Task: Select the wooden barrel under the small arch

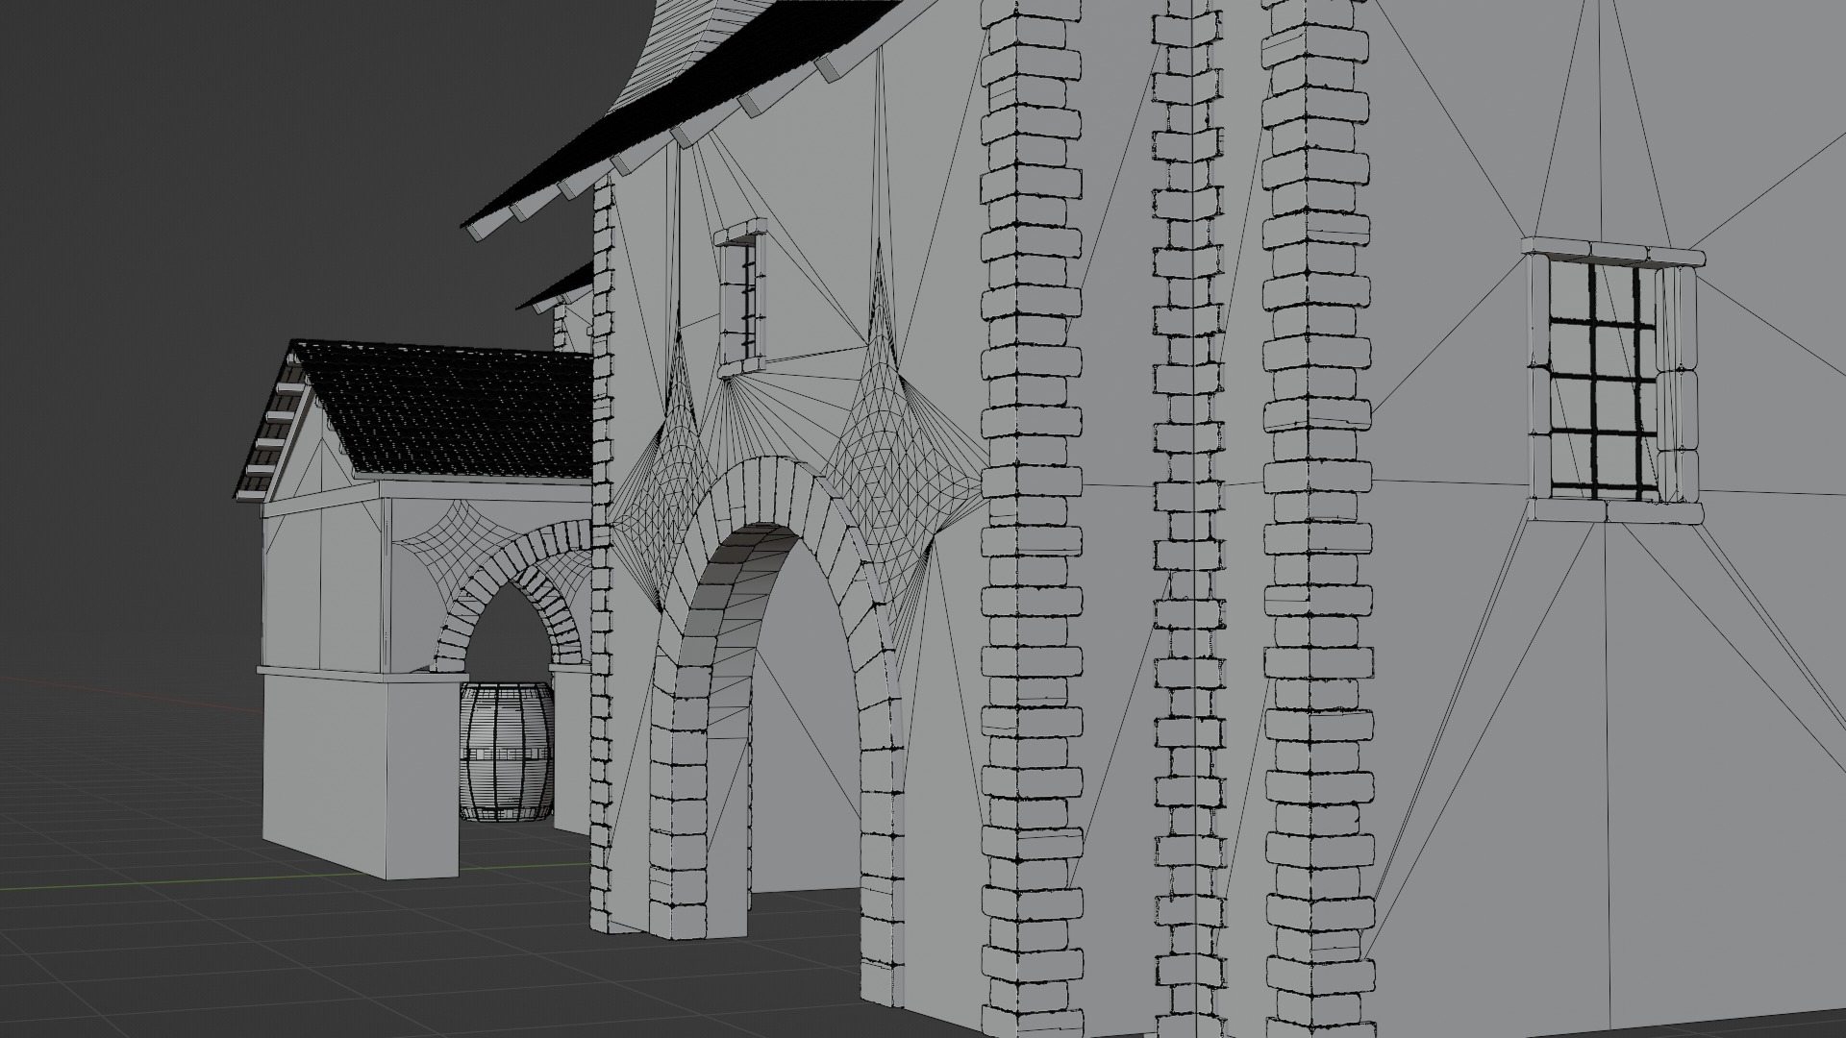Action: tap(507, 752)
